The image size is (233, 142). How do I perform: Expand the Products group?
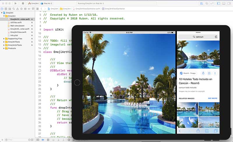4,48
